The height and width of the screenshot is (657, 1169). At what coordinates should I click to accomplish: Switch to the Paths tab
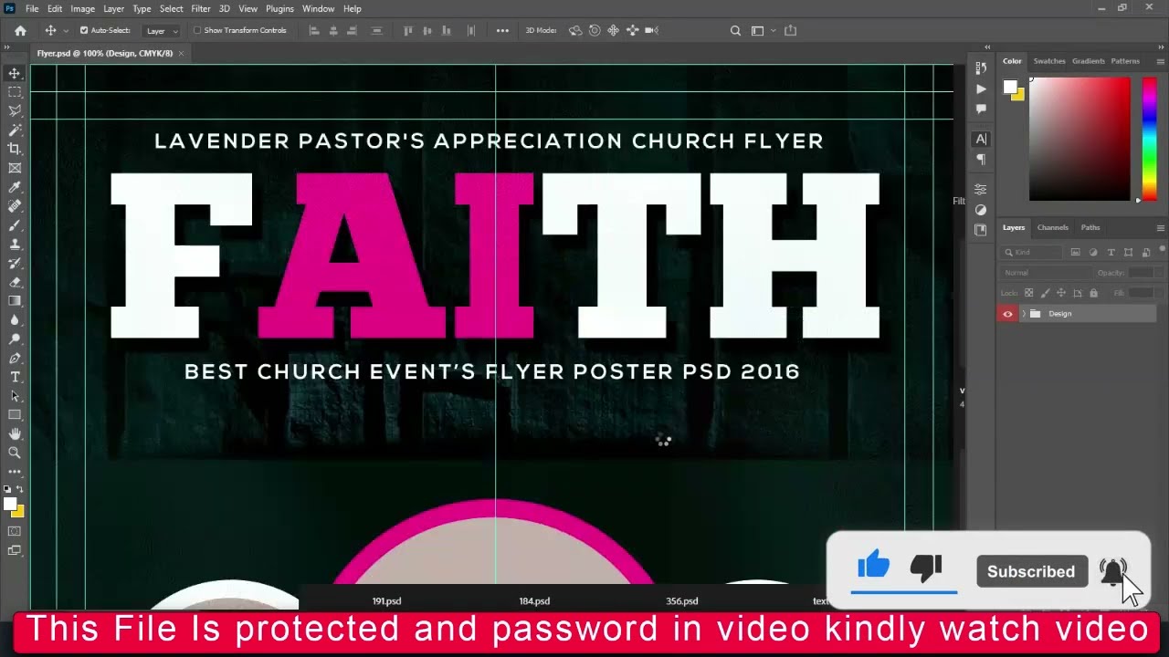pyautogui.click(x=1090, y=227)
